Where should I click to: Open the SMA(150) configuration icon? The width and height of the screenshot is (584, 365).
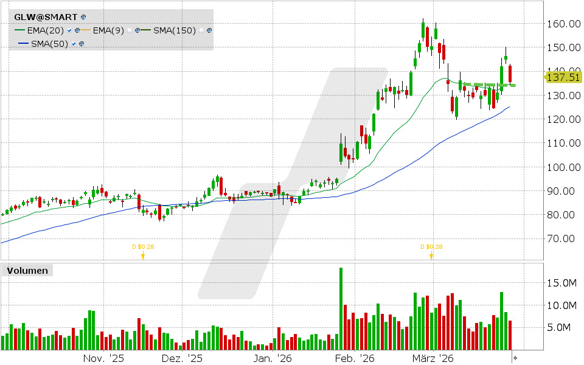pos(209,30)
